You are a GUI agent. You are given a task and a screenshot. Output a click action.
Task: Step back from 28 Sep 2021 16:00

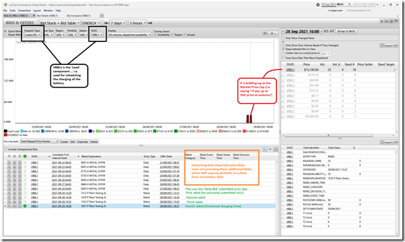click(283, 31)
